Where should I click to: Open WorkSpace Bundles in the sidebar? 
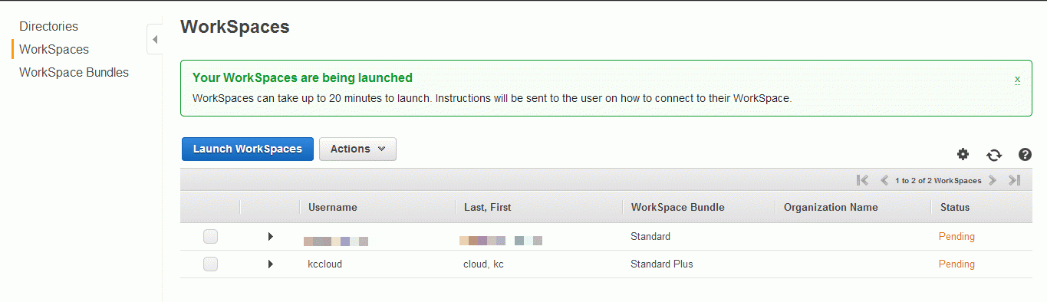[x=74, y=72]
